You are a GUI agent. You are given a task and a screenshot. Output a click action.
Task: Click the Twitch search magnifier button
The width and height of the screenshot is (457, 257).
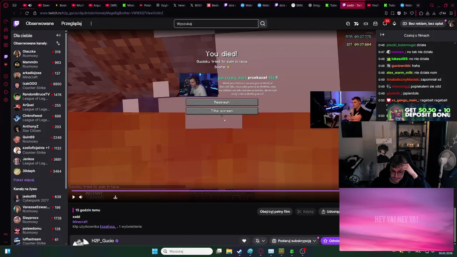[x=263, y=24]
